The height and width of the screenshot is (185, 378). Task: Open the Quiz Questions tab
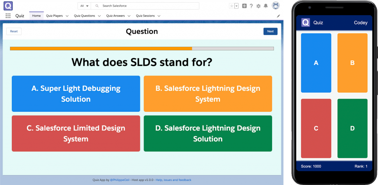pos(85,16)
